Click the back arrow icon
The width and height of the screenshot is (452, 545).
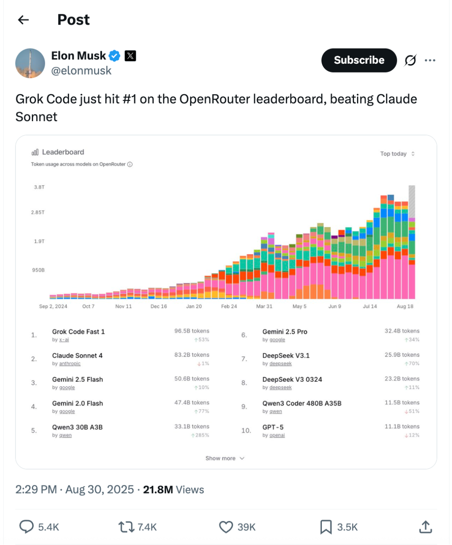(x=23, y=20)
